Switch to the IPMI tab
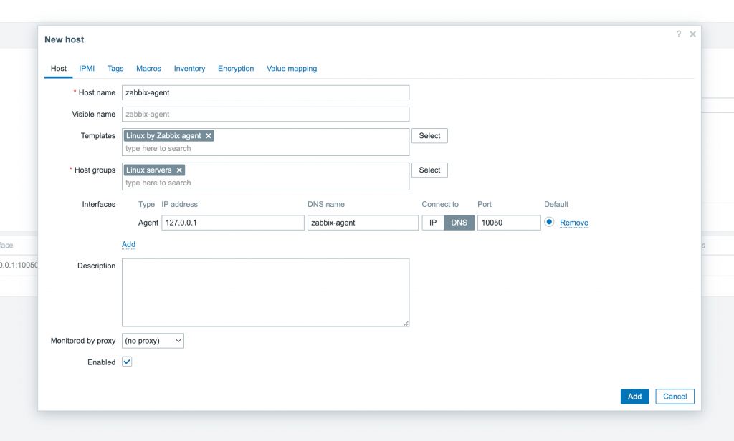 click(87, 68)
